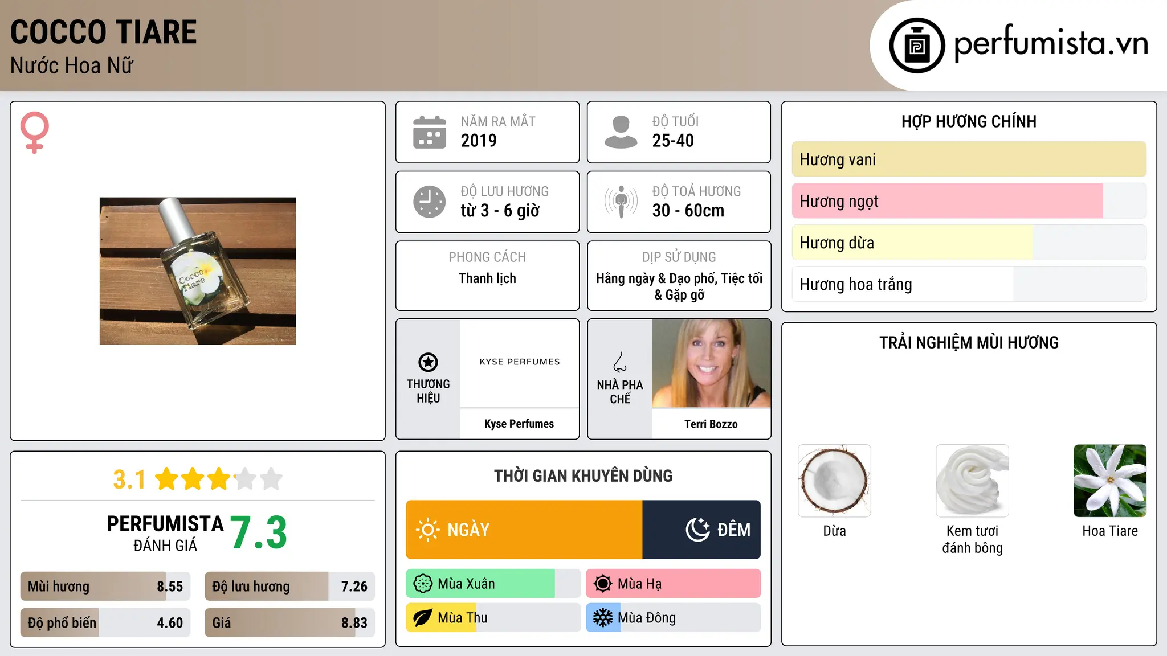Click the Mùi hương 8.55 score bar

105,586
